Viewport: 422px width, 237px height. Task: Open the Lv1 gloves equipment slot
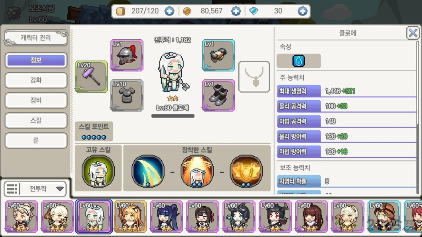point(218,55)
